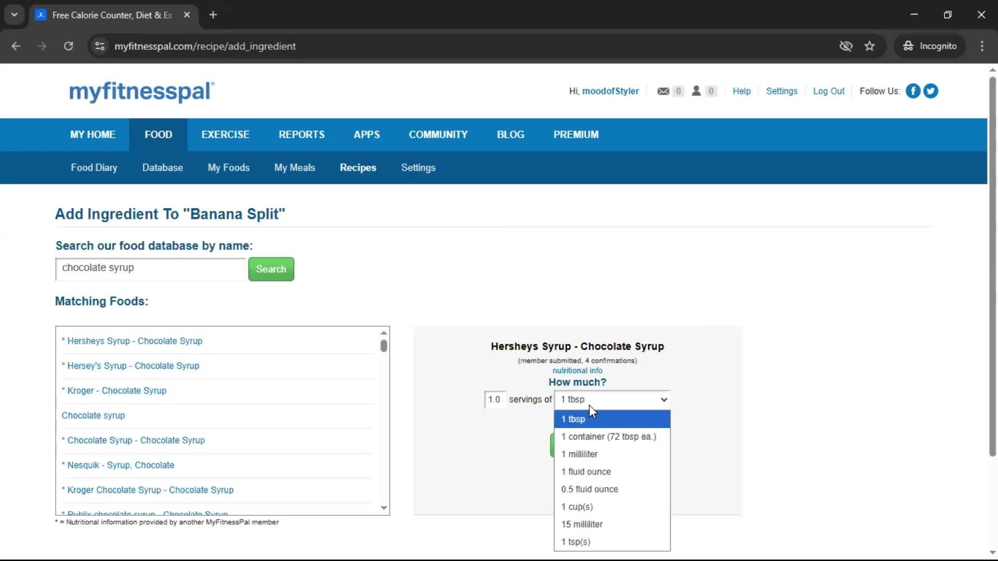Open the REPORTS tab
Screen dimensions: 998x561
(x=301, y=135)
